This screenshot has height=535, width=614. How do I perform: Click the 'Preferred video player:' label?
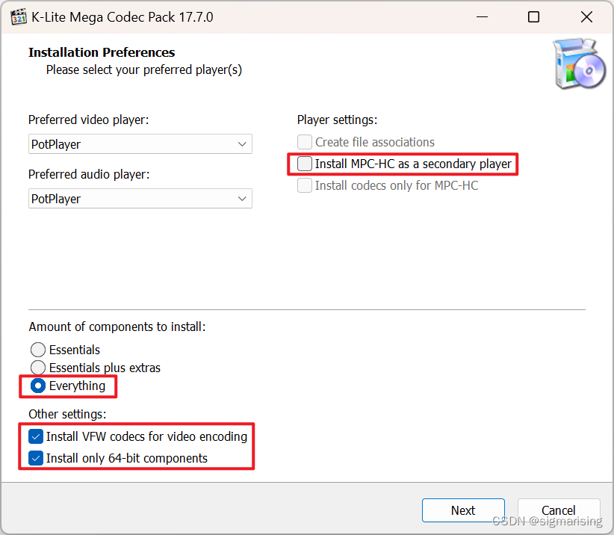pyautogui.click(x=88, y=120)
